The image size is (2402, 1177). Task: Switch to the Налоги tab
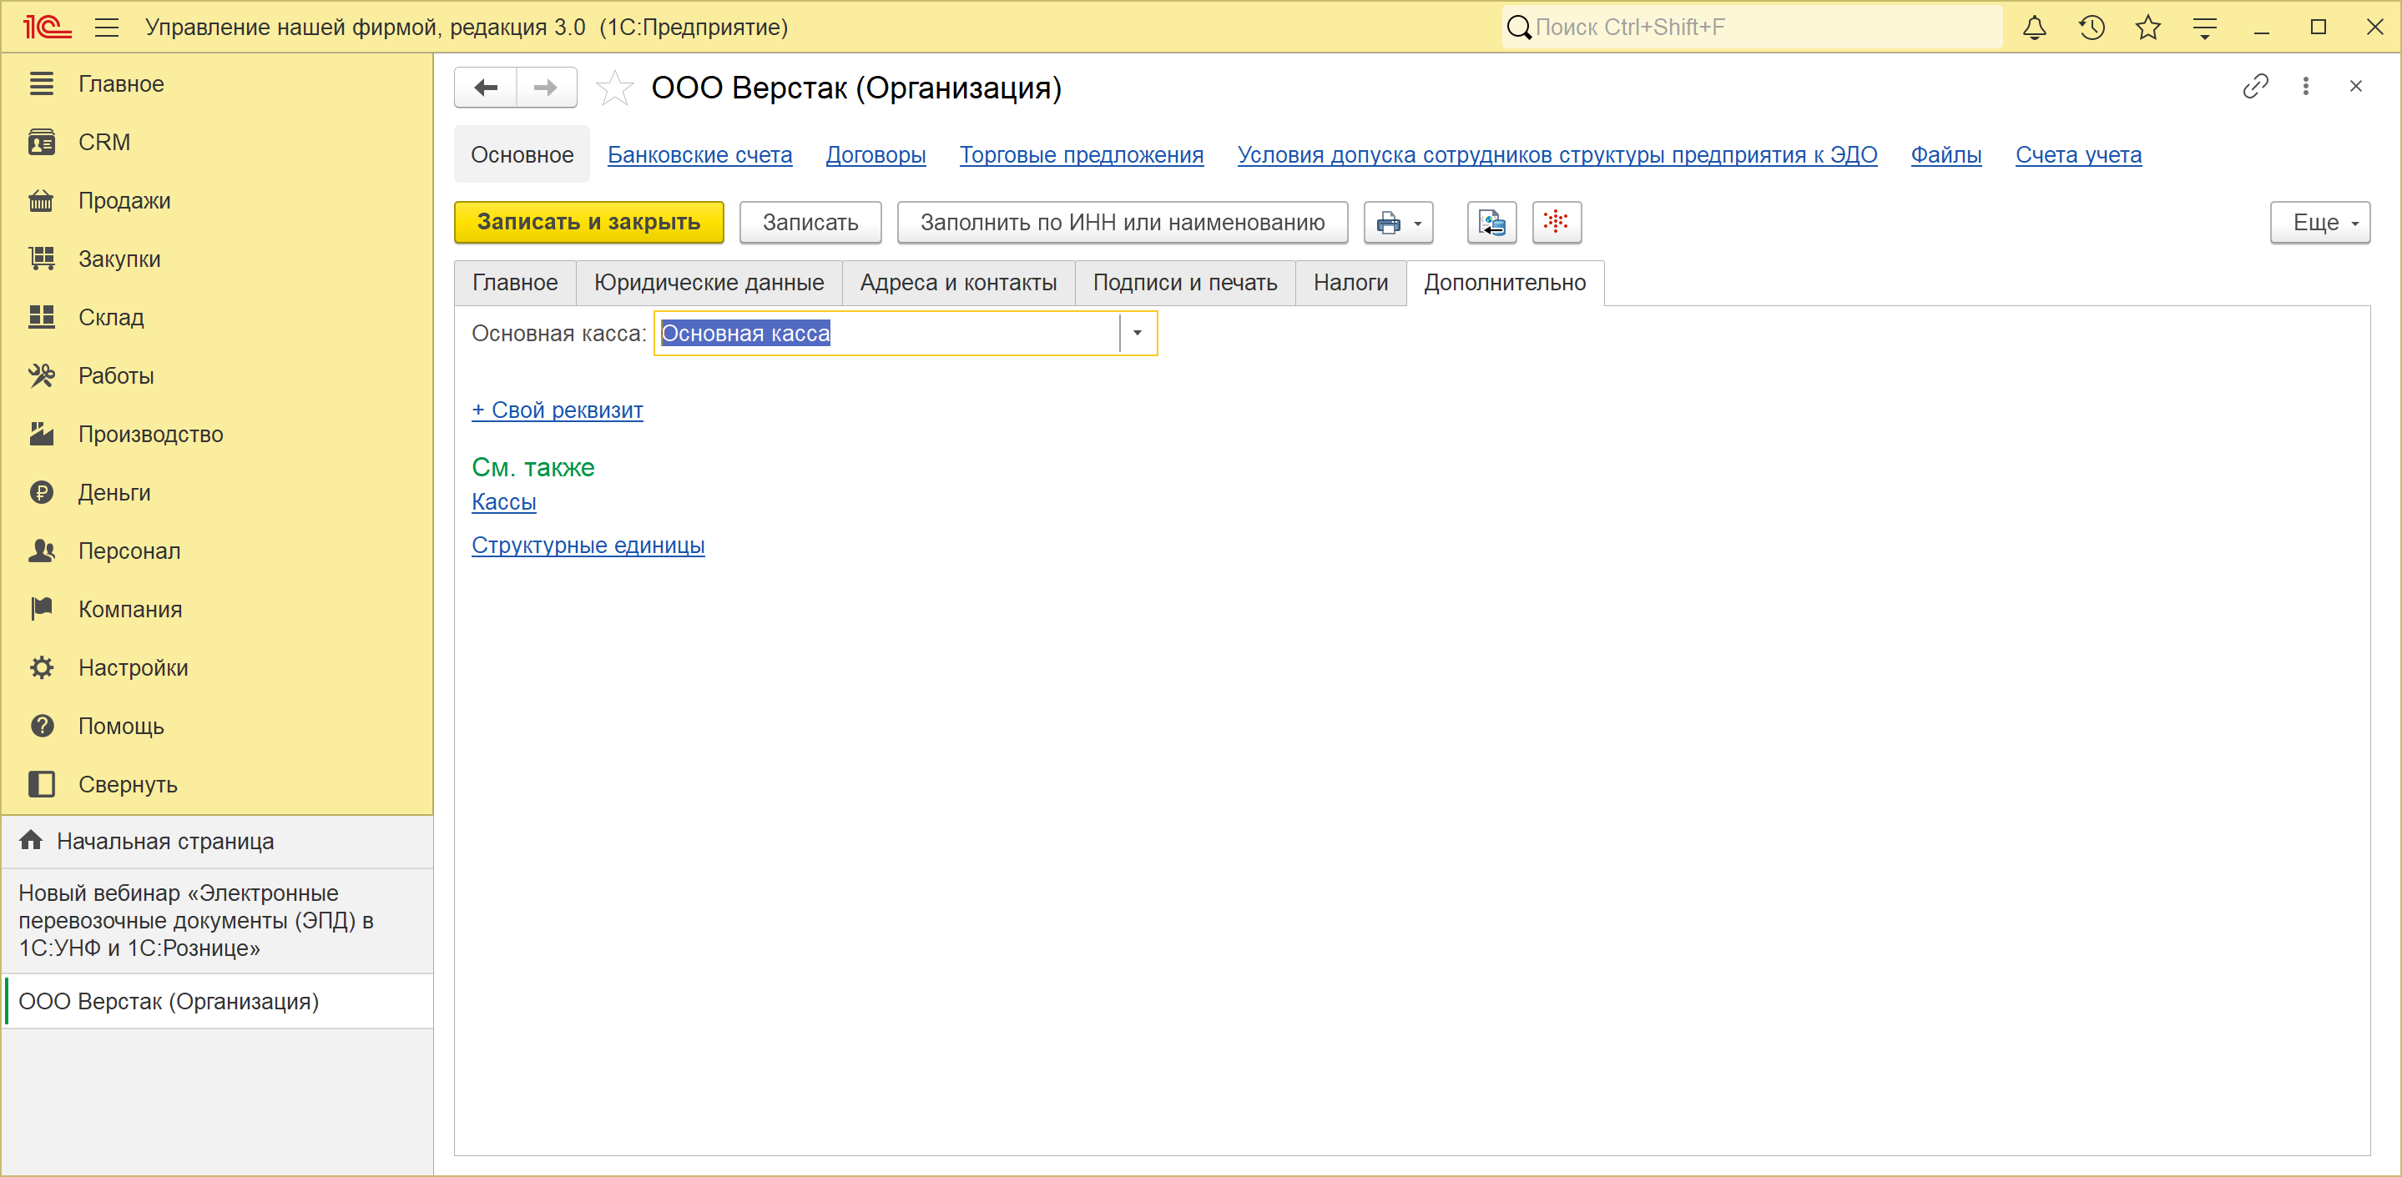[x=1350, y=284]
